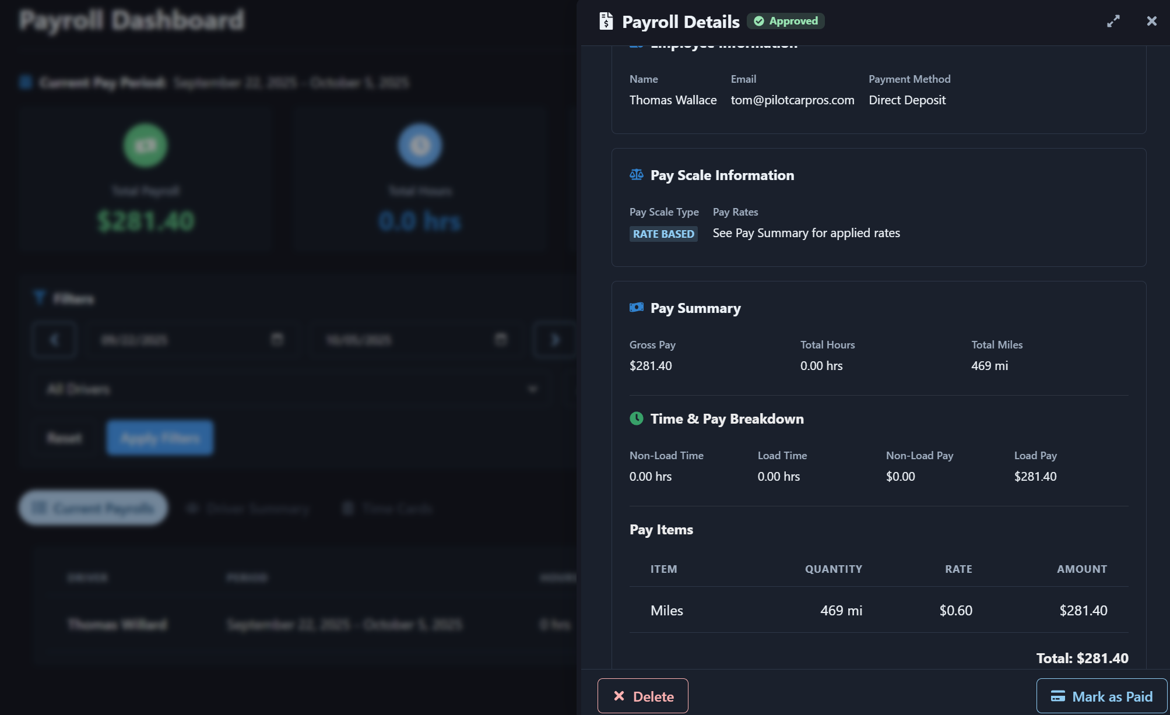Open the All Drivers dropdown

291,389
